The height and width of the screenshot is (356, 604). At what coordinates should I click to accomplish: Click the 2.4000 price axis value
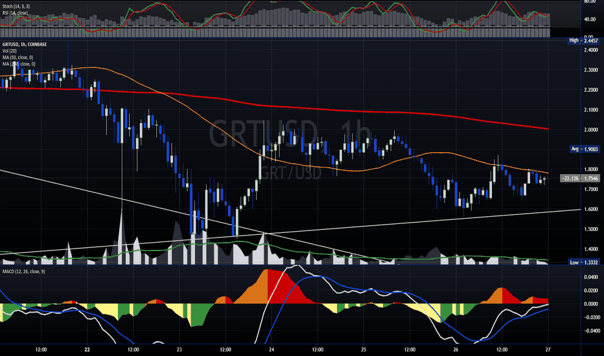(591, 50)
